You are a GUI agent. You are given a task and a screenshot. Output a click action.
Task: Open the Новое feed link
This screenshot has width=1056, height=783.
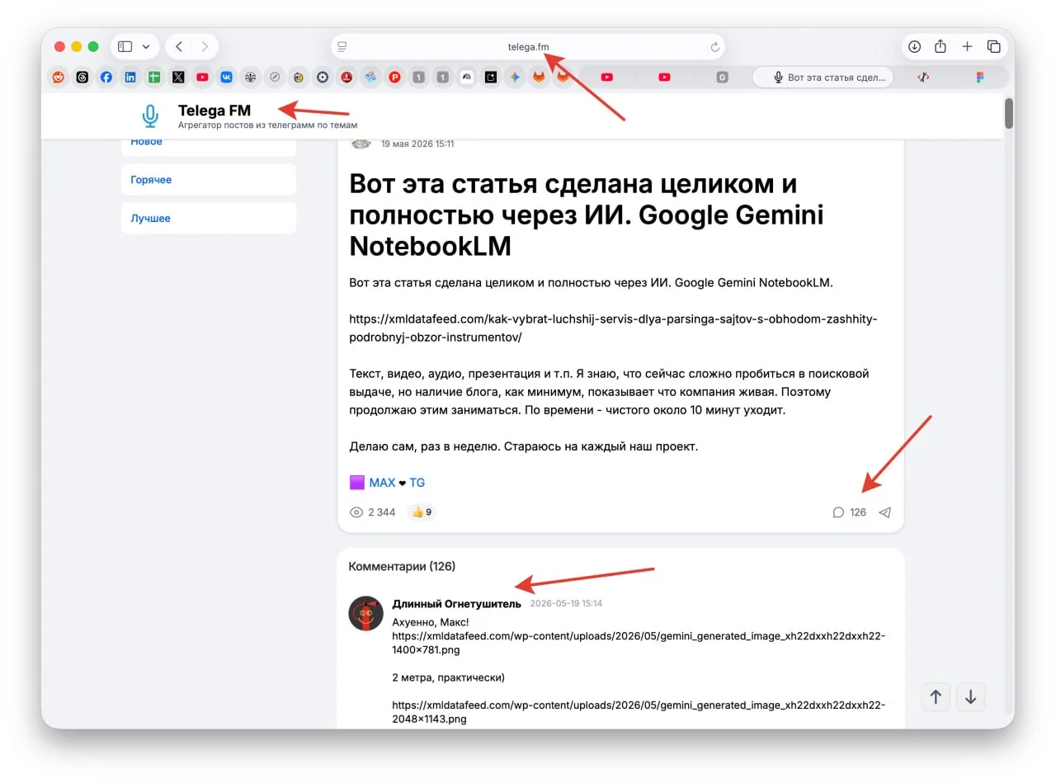147,142
